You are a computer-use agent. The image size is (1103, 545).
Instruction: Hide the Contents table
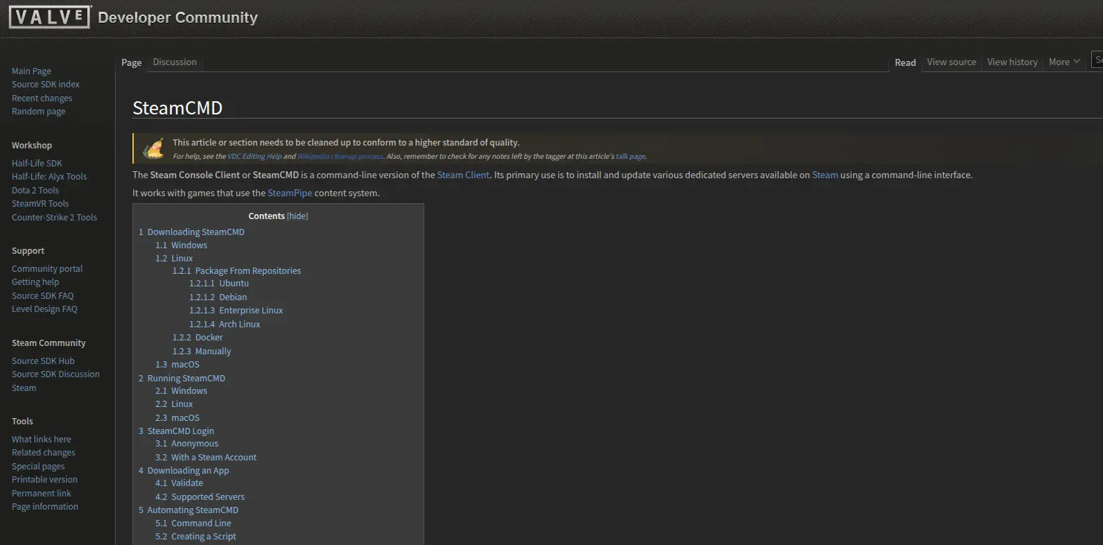tap(297, 216)
